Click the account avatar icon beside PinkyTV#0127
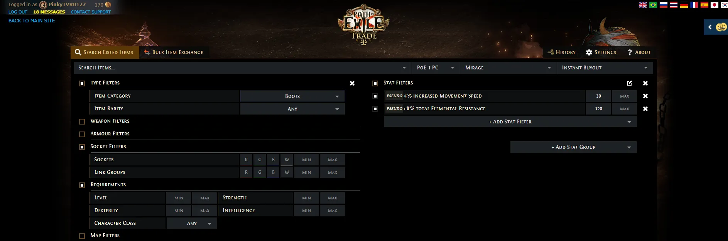The image size is (728, 241). coord(43,5)
